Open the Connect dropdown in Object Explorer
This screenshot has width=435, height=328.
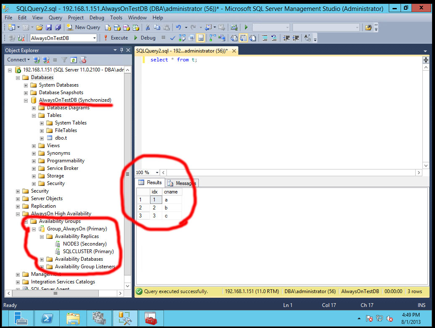click(18, 59)
